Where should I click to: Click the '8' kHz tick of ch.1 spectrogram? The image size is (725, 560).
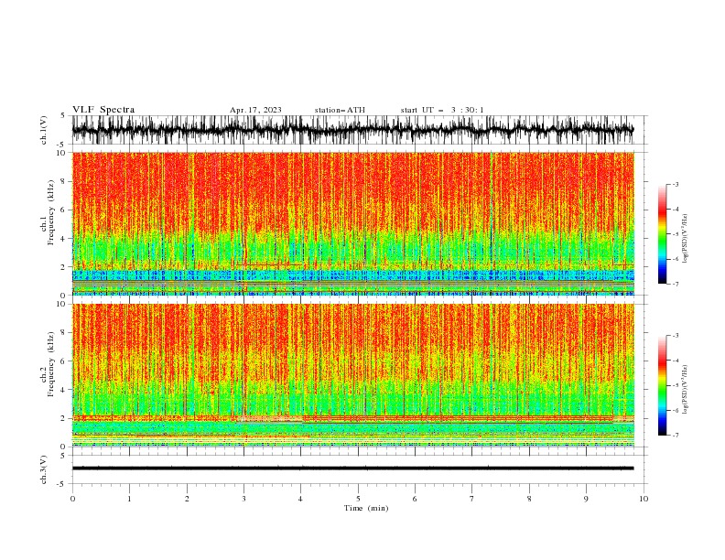pyautogui.click(x=63, y=181)
